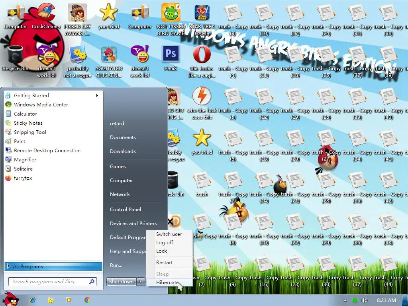Viewport: 408px width, 306px height.
Task: Open Computer in Start menu right pane
Action: click(121, 180)
